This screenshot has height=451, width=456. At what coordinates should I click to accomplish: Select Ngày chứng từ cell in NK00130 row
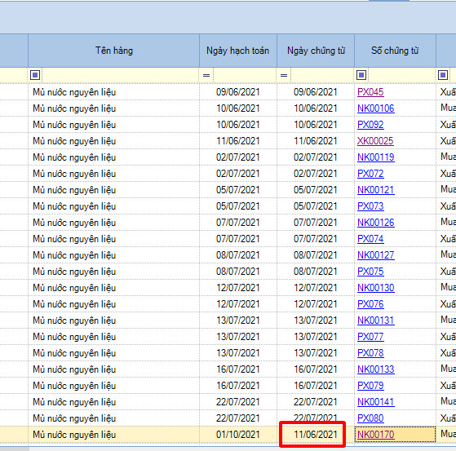(316, 288)
